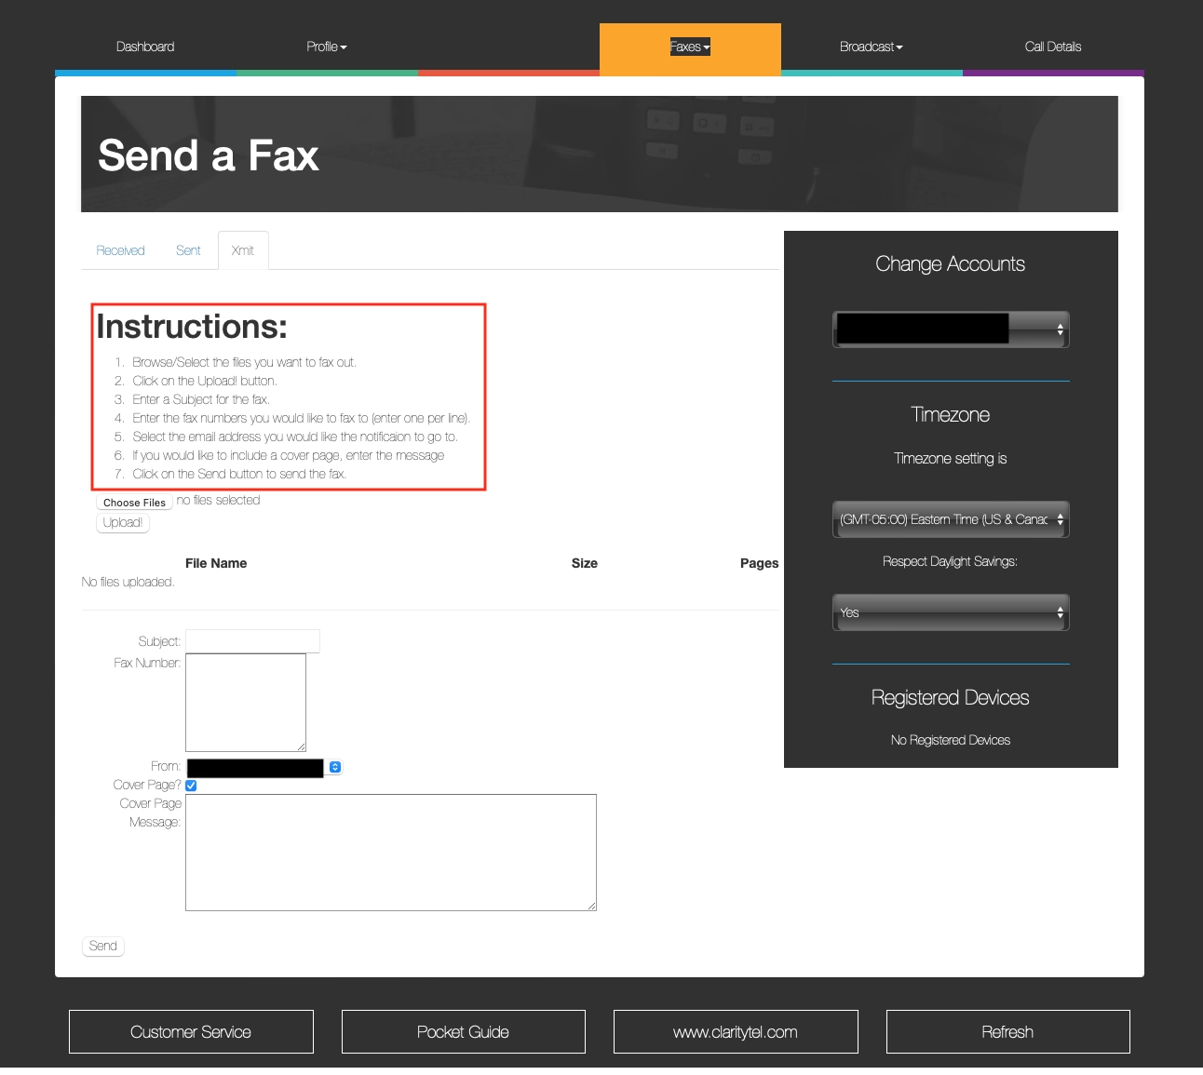
Task: Click the 'Timezone setting is' text
Action: (951, 458)
